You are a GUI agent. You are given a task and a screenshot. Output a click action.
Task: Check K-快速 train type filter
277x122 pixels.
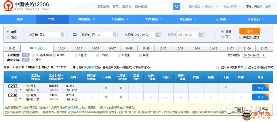click(x=119, y=55)
